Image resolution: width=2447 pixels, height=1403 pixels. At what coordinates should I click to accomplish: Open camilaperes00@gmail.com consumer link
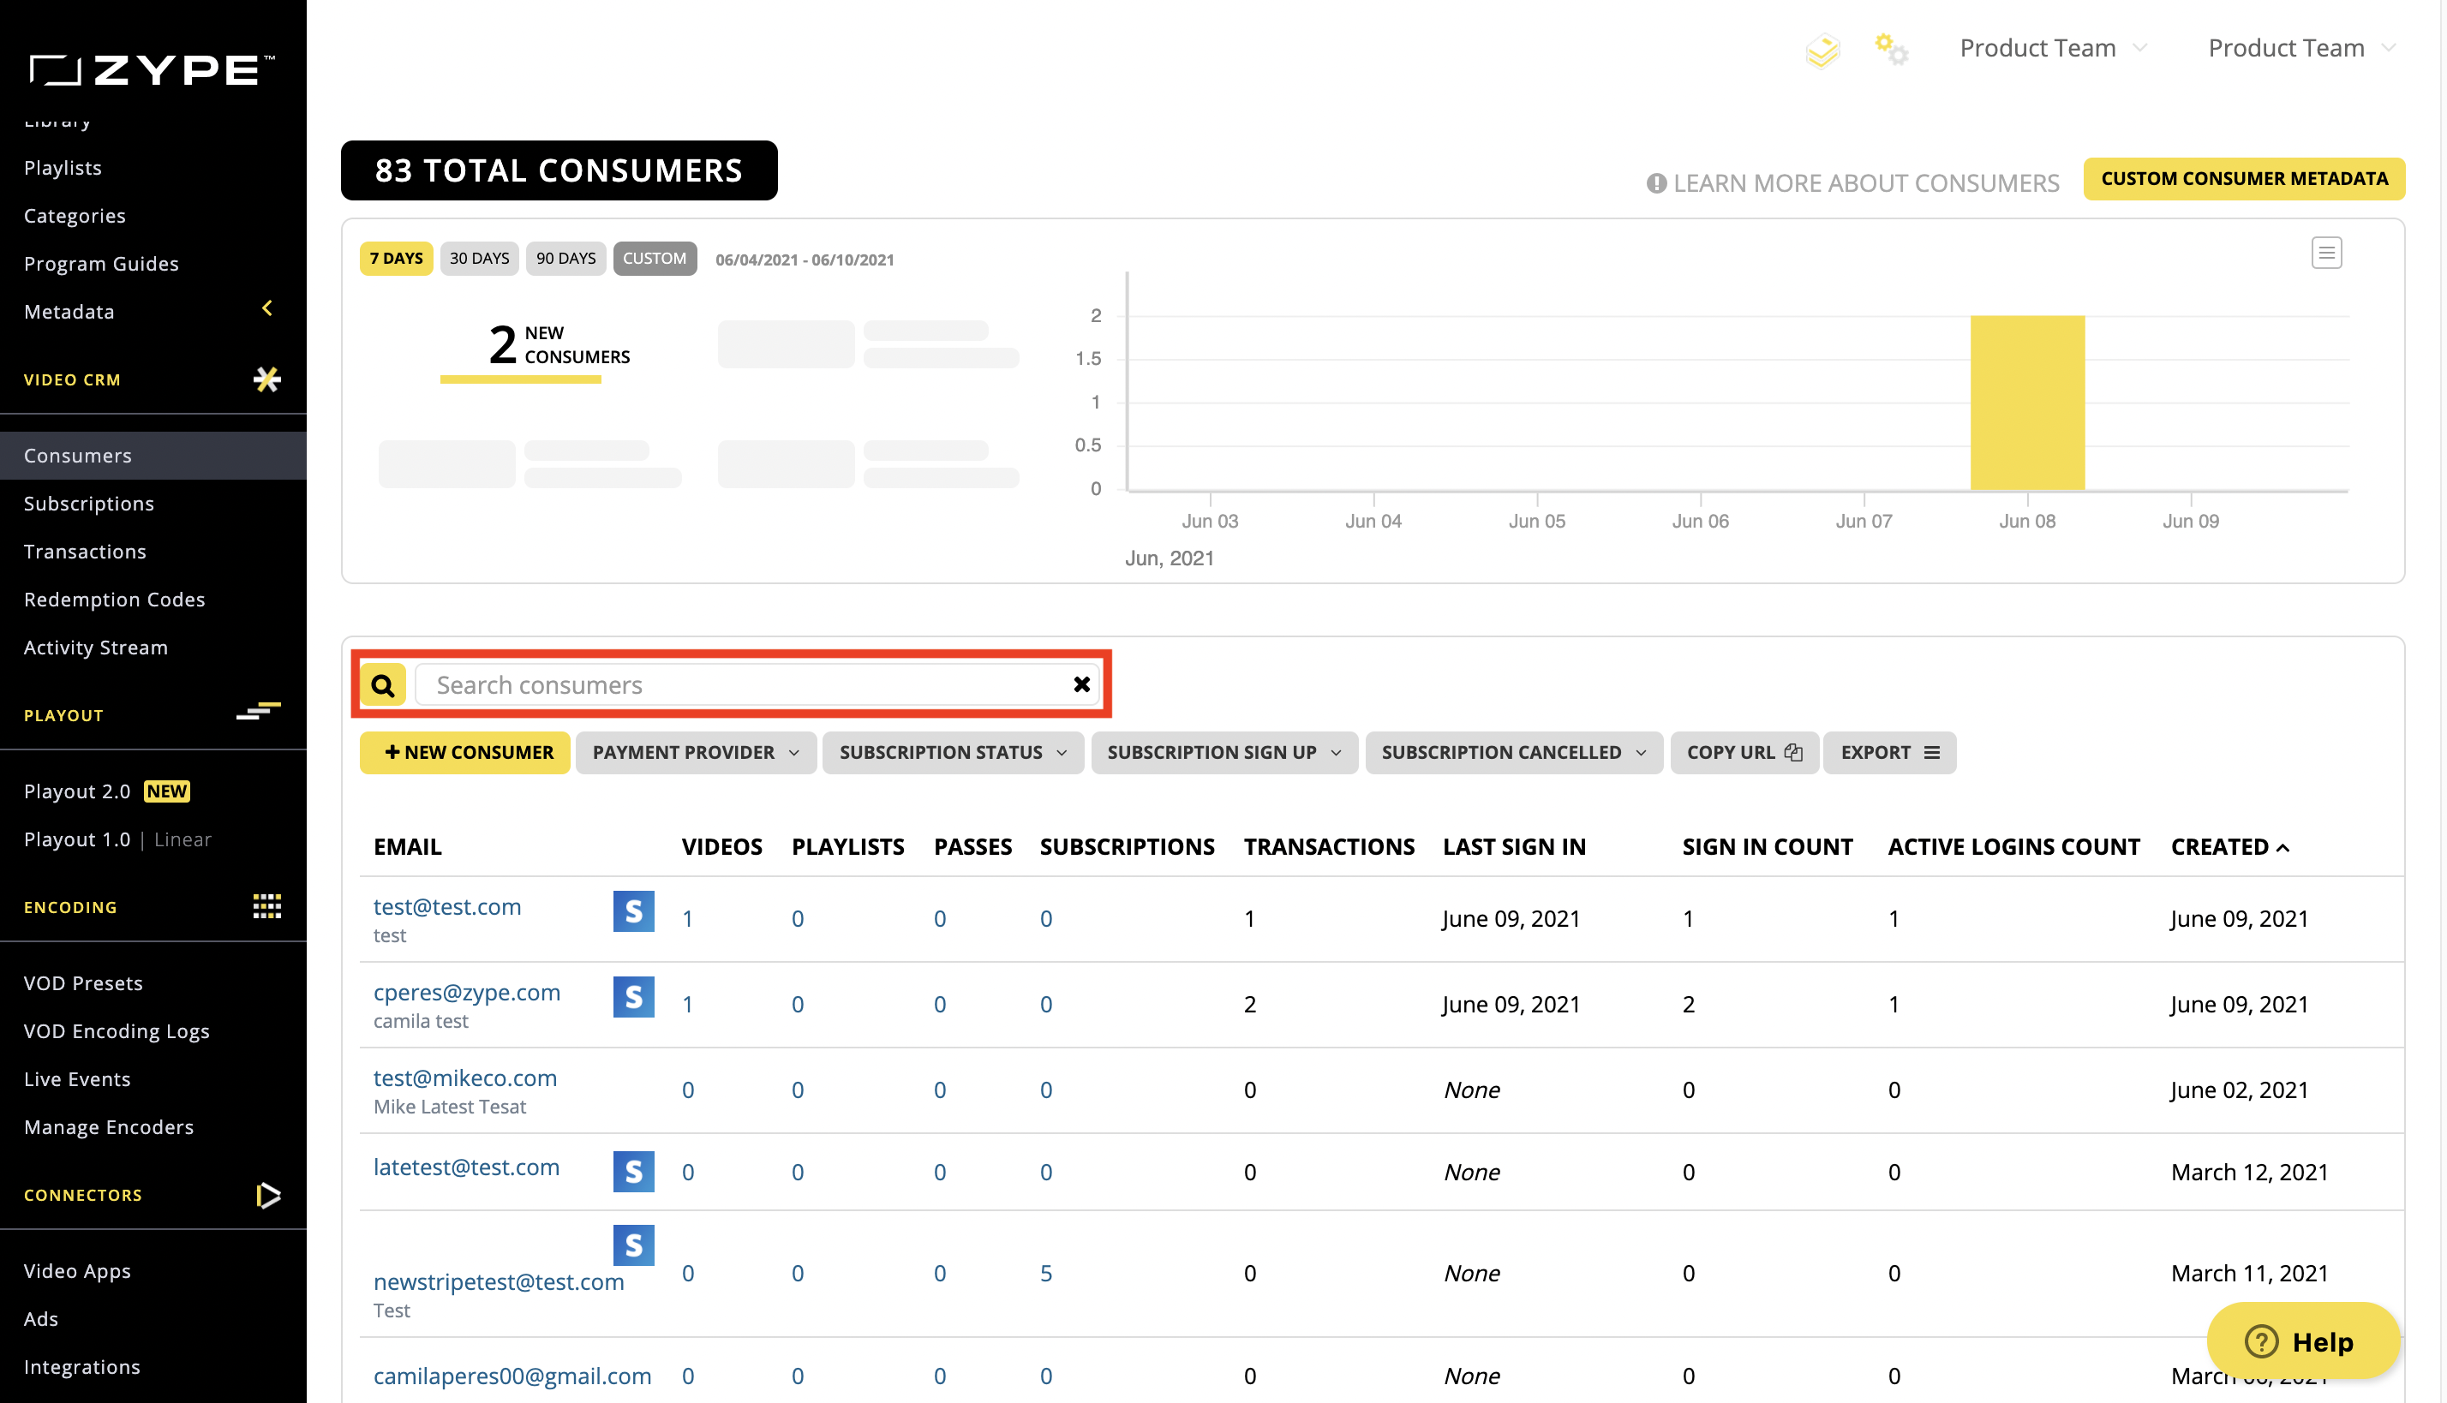tap(512, 1376)
